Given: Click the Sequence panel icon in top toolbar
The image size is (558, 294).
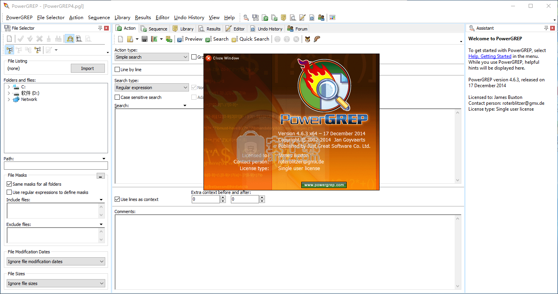Looking at the screenshot, I should 274,18.
